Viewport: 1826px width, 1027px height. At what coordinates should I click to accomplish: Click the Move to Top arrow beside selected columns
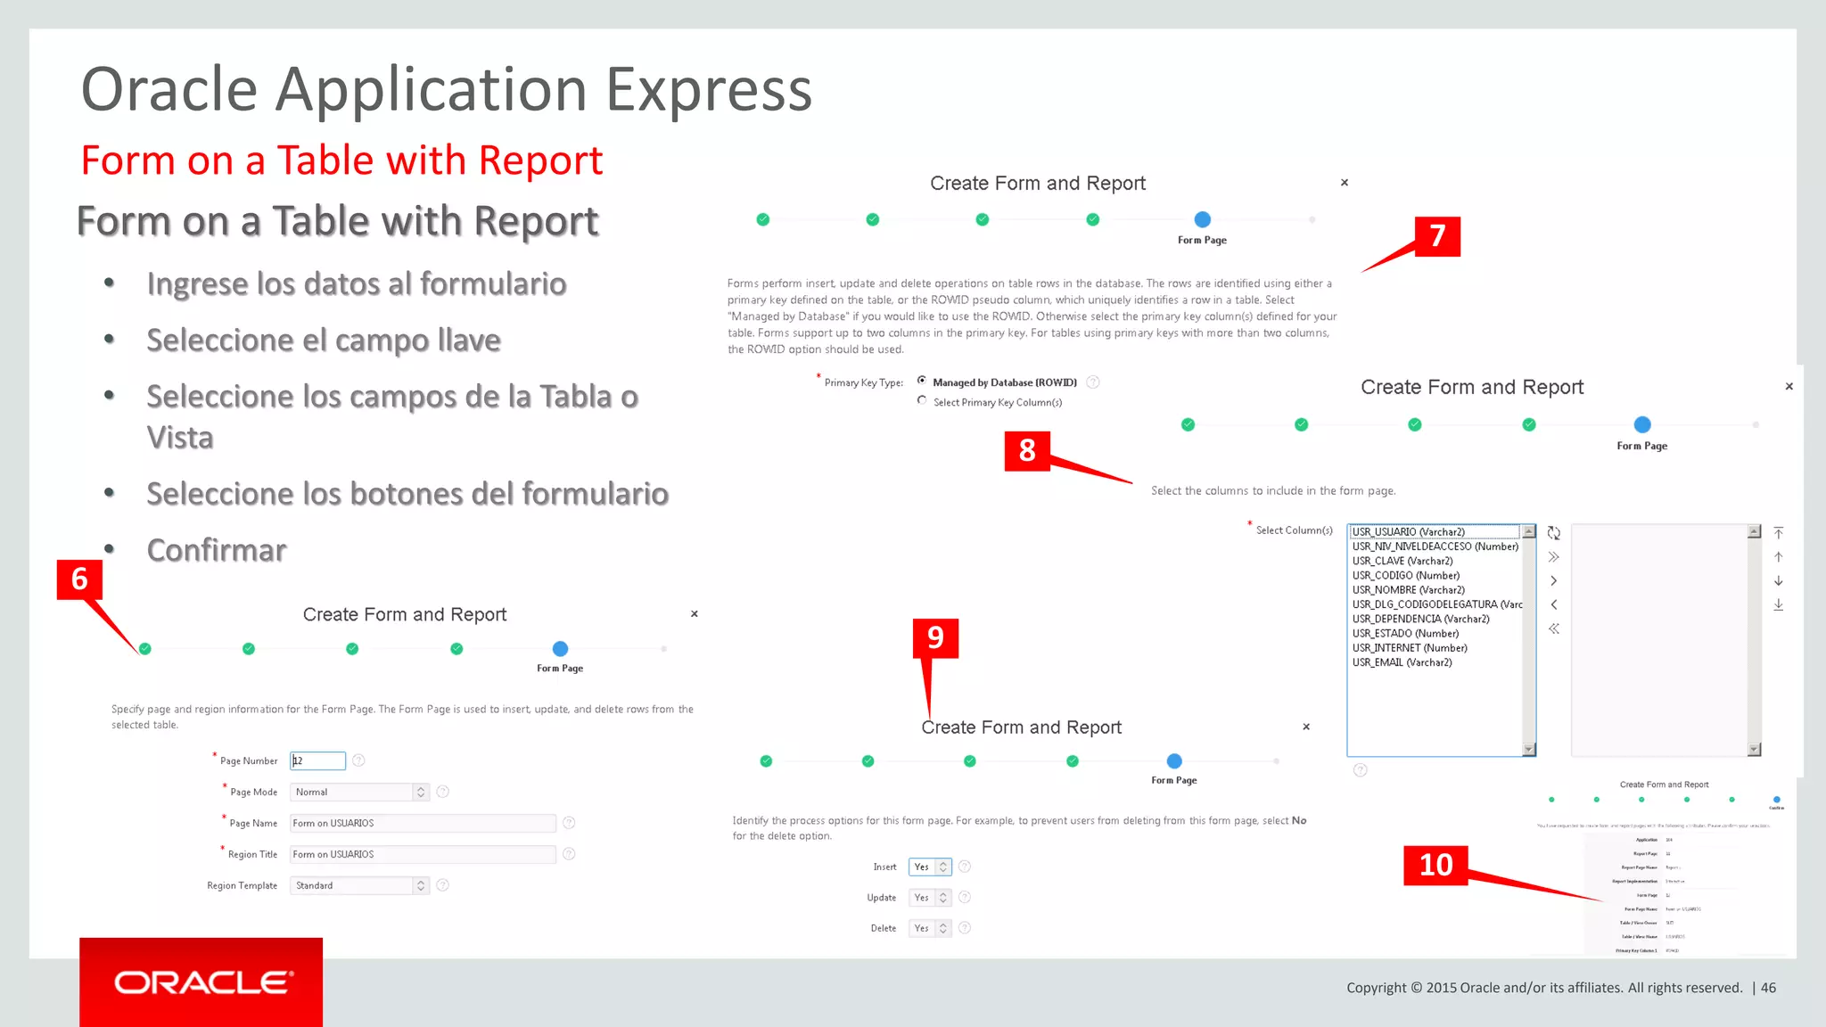(1779, 533)
